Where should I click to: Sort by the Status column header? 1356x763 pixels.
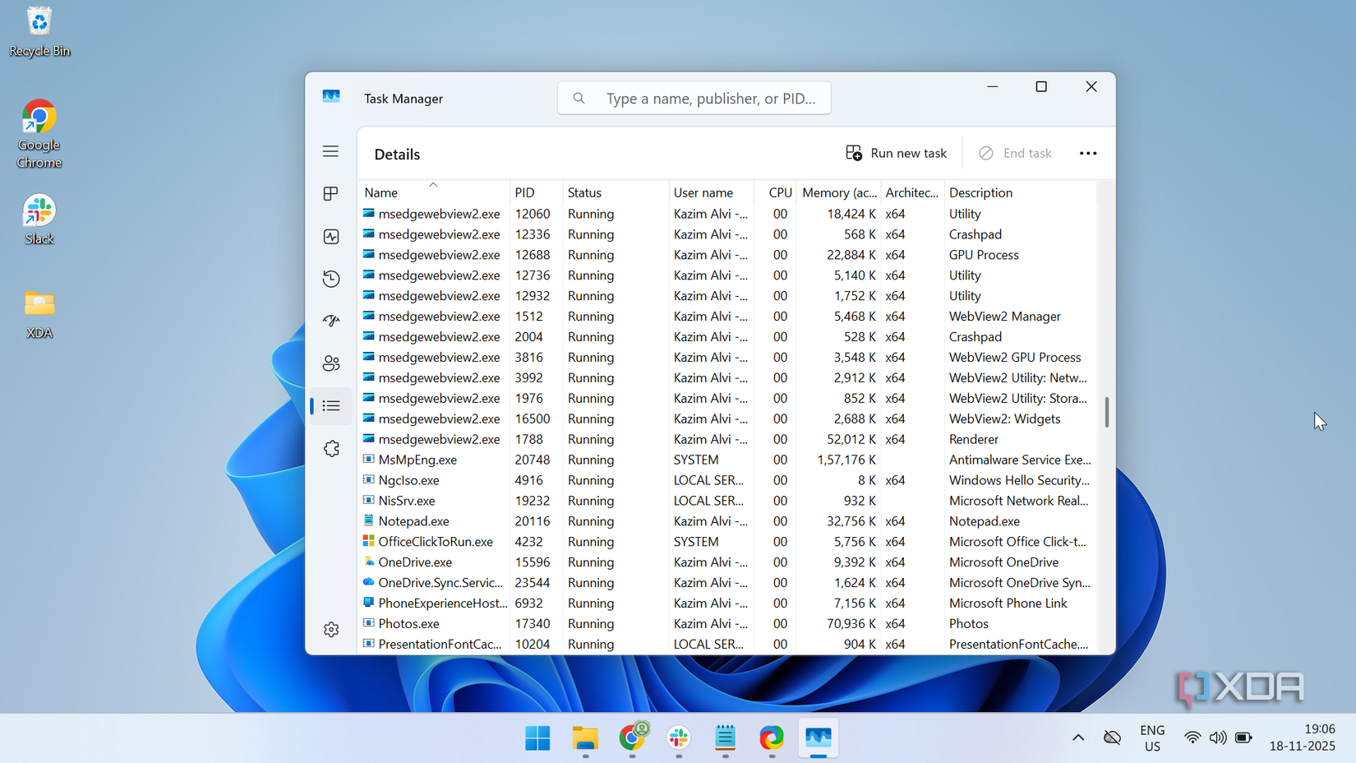click(616, 192)
